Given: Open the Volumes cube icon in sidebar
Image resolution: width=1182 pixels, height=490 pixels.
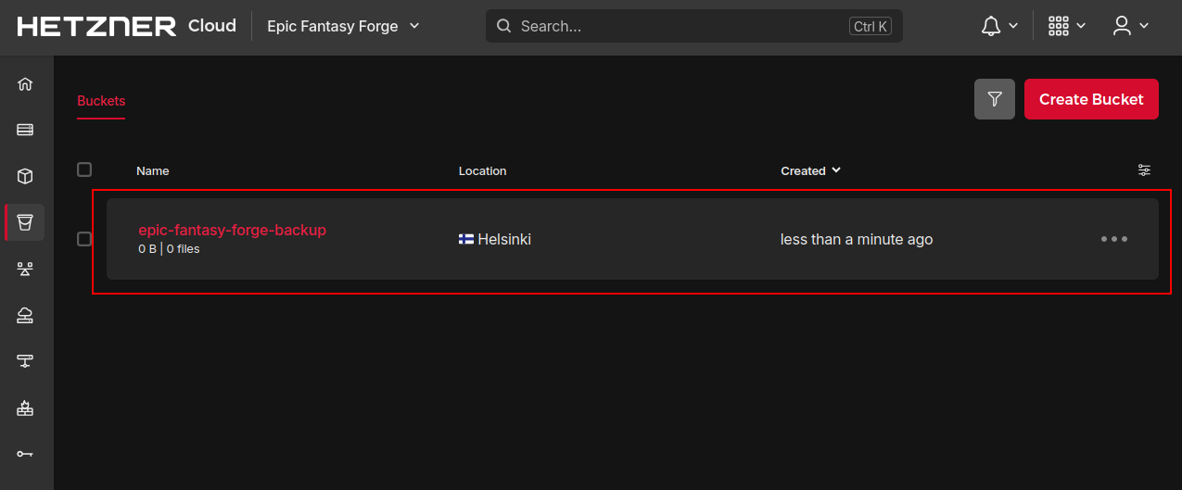Looking at the screenshot, I should (25, 176).
